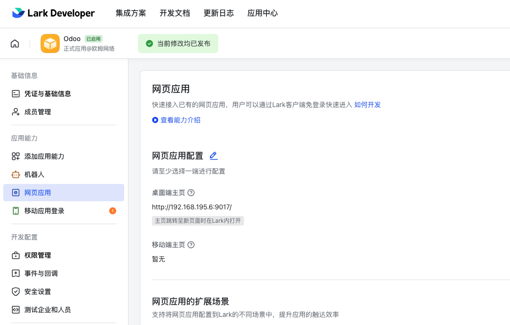Screen dimensions: 510x325
Task: Open the 更新日志 top menu
Action: (x=219, y=13)
